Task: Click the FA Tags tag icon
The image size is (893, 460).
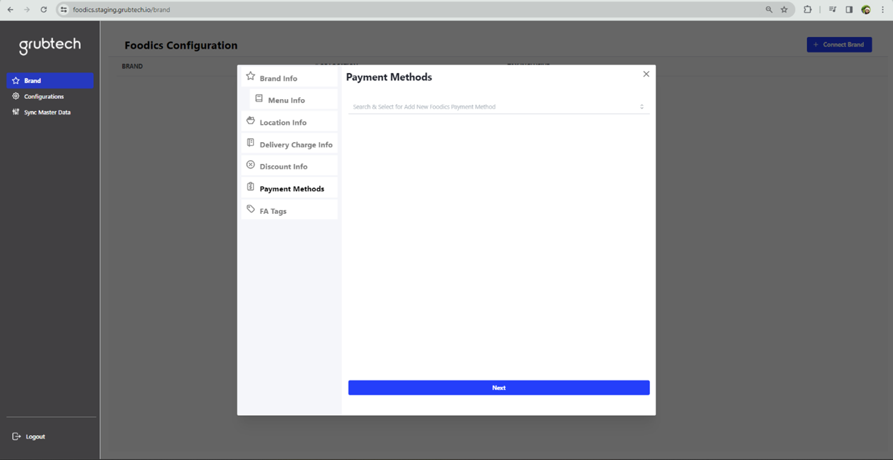Action: 250,209
